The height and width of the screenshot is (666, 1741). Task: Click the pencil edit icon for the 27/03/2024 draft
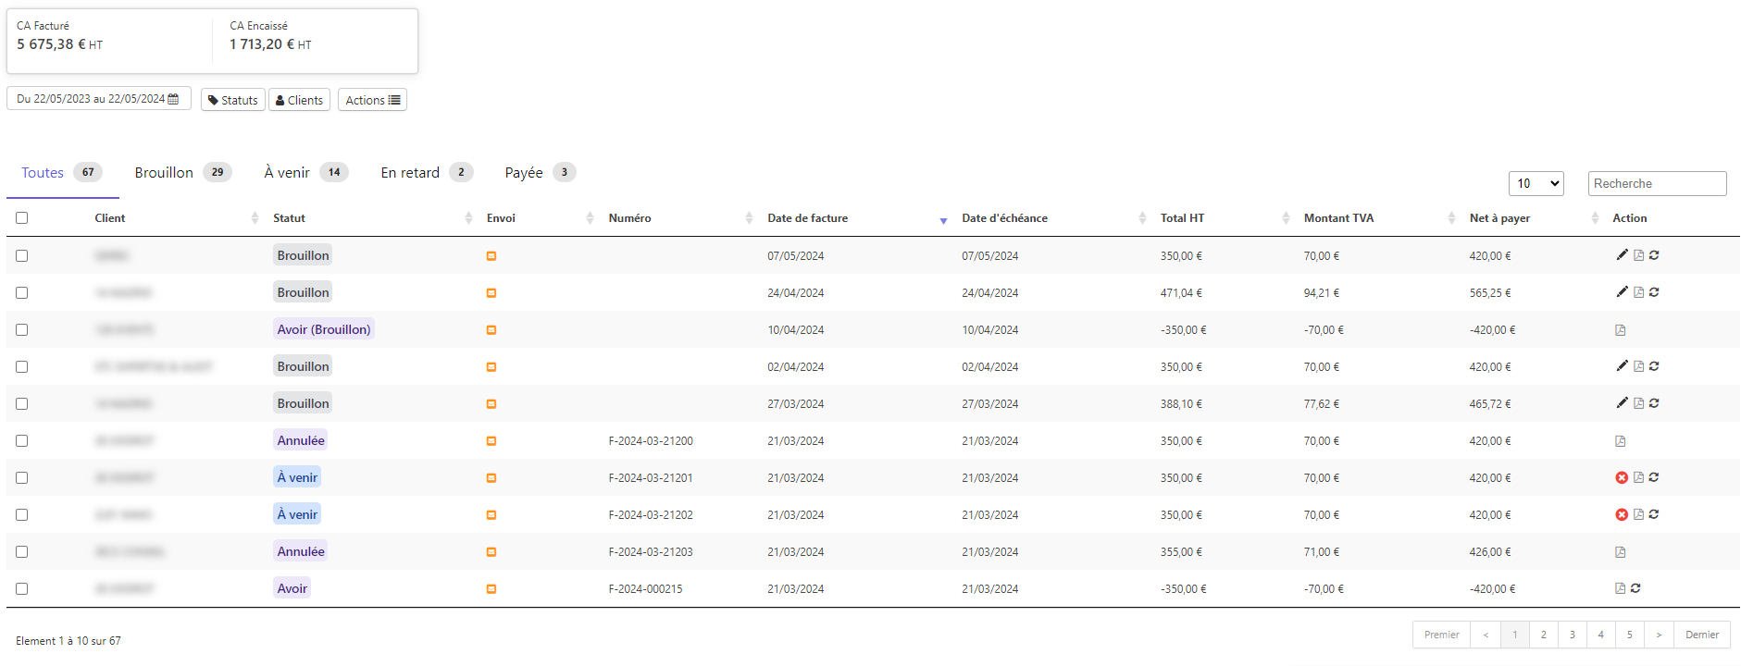pyautogui.click(x=1622, y=403)
